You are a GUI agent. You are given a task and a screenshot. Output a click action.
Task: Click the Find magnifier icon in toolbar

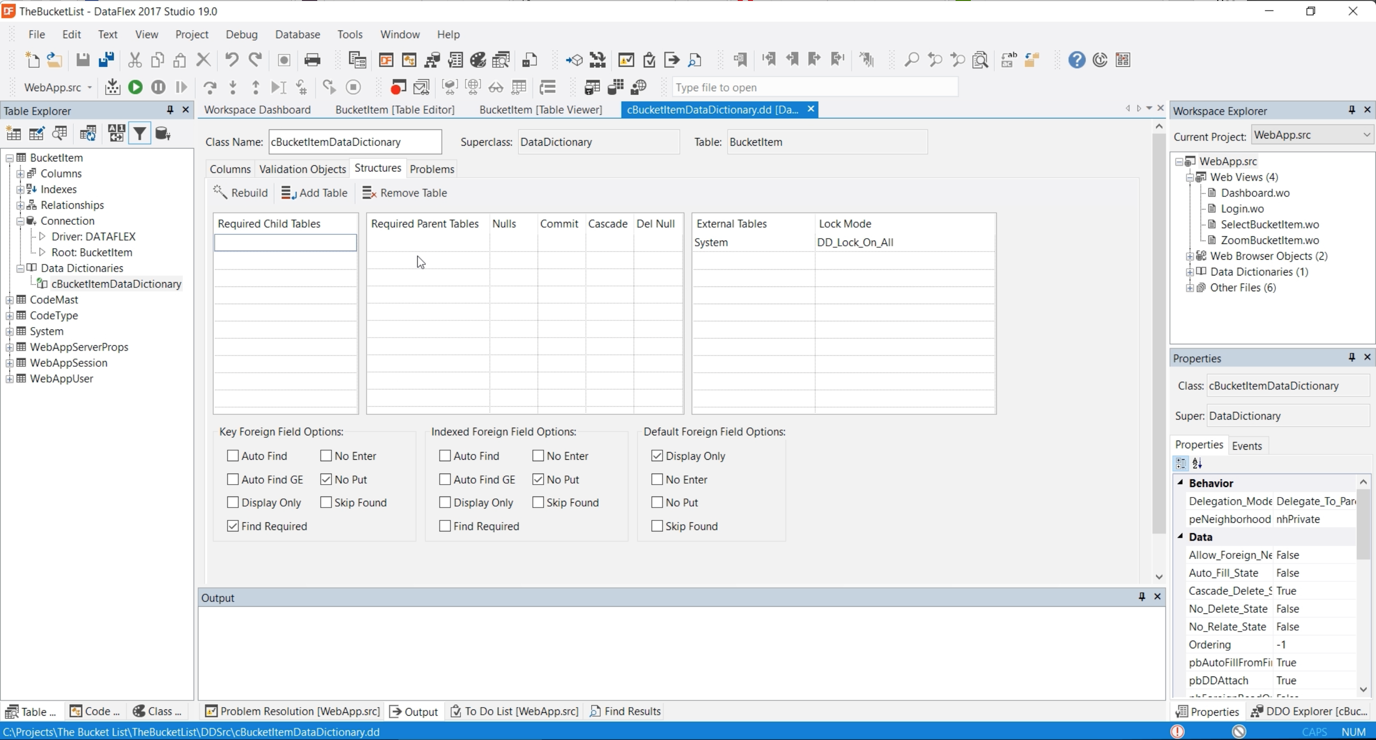[x=911, y=60]
